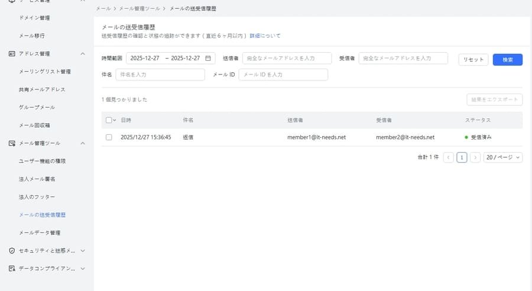
Task: Open the dropdown arrow beside header checkbox
Action: tap(115, 120)
